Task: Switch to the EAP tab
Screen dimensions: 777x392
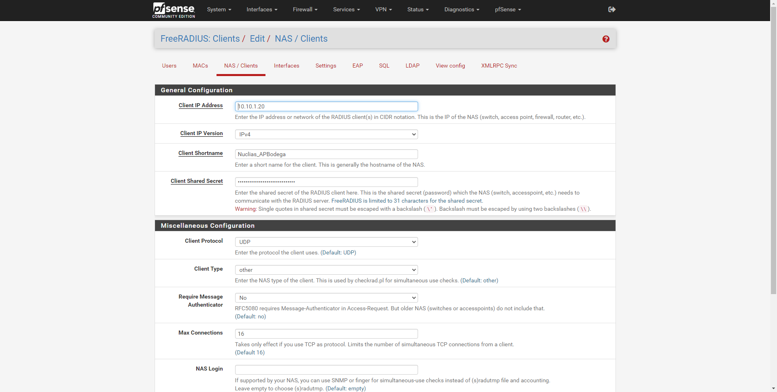Action: [x=358, y=66]
